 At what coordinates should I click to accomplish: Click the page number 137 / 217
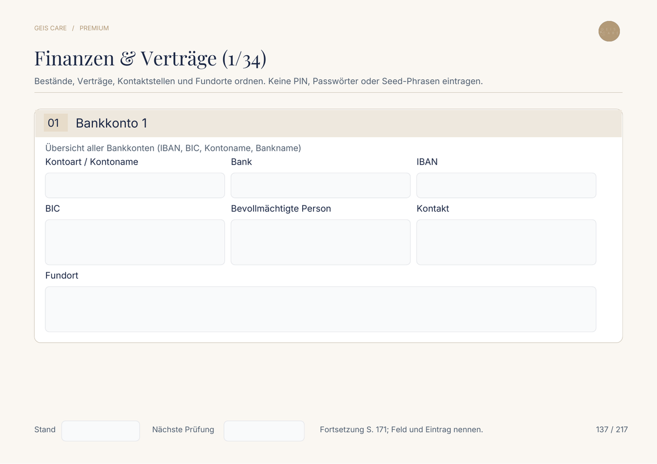pyautogui.click(x=612, y=430)
